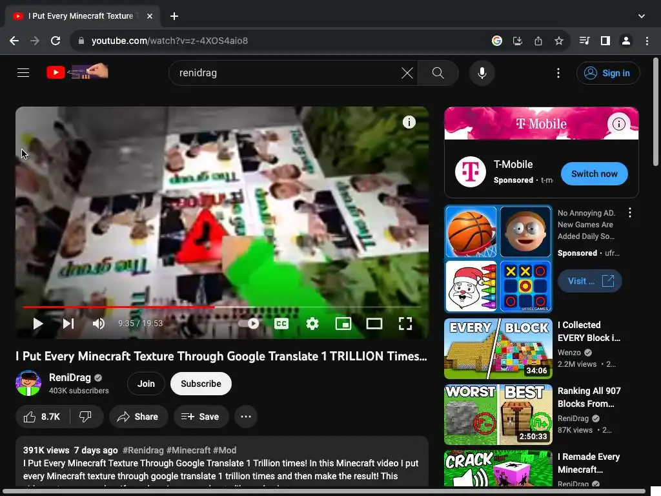Image resolution: width=661 pixels, height=496 pixels.
Task: Click the Sign in button
Action: tap(608, 73)
